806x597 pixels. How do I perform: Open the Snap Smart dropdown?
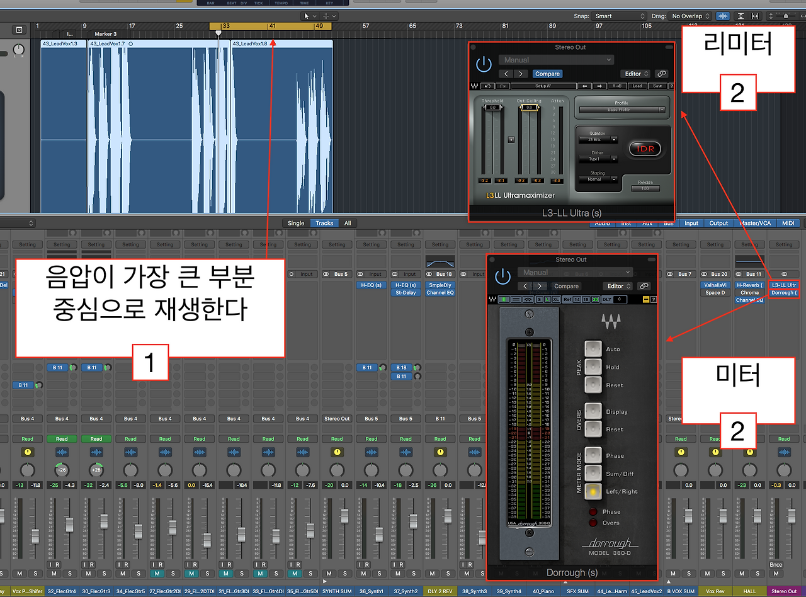[620, 16]
